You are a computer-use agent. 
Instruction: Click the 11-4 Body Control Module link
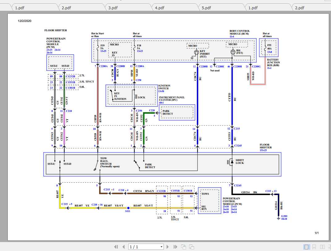[231, 36]
